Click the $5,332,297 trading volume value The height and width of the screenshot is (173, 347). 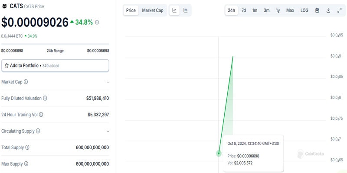[98, 115]
